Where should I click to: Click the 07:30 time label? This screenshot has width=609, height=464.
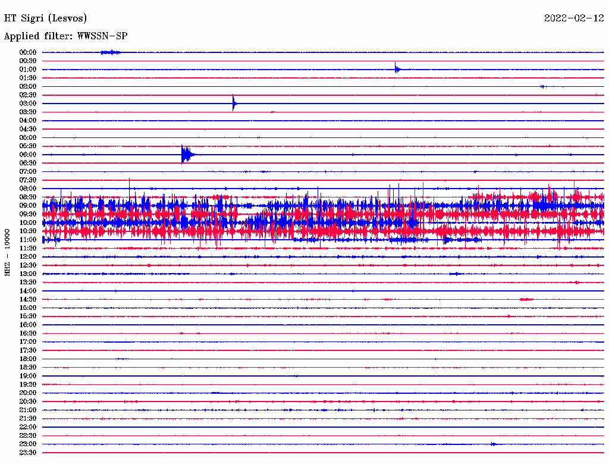click(x=28, y=180)
